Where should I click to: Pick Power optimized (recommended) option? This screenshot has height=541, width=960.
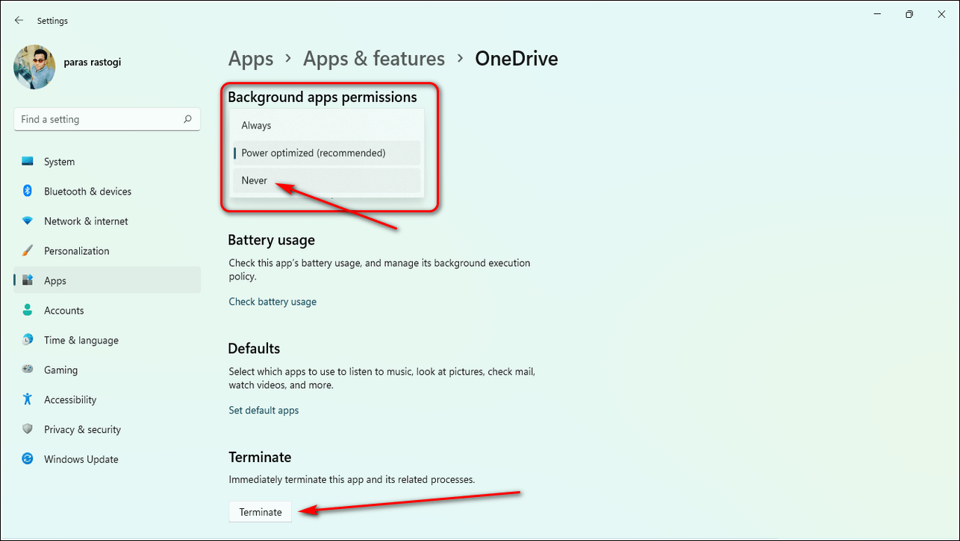point(314,153)
